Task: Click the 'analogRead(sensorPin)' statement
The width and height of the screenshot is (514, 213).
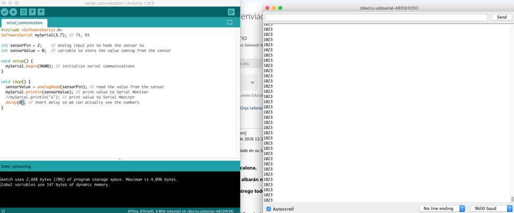Action: (x=62, y=87)
